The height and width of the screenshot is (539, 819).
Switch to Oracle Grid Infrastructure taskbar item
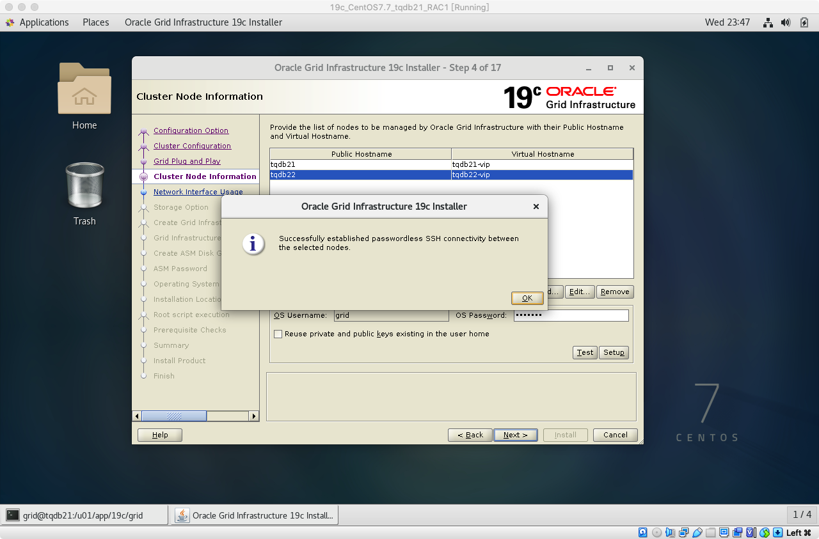[x=255, y=515]
